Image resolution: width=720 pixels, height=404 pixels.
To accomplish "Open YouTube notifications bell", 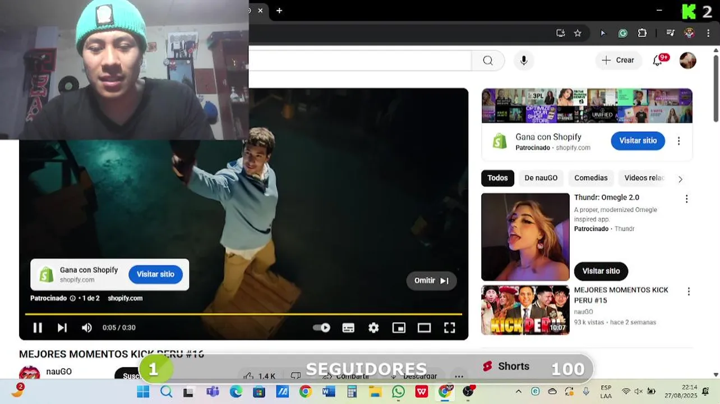I will click(x=658, y=61).
